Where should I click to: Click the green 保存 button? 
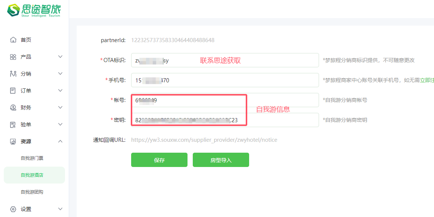coord(159,160)
